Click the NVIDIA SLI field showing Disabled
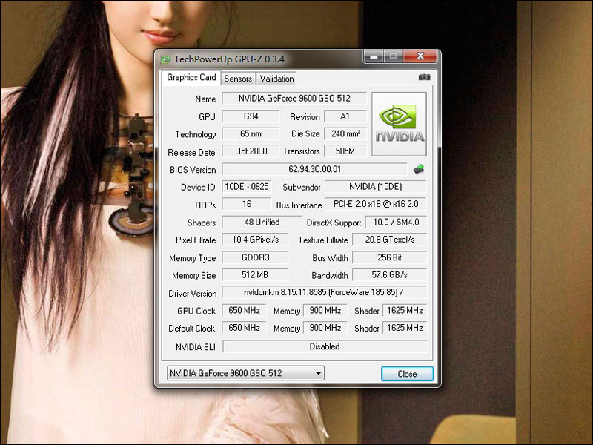The width and height of the screenshot is (593, 445). tap(325, 346)
